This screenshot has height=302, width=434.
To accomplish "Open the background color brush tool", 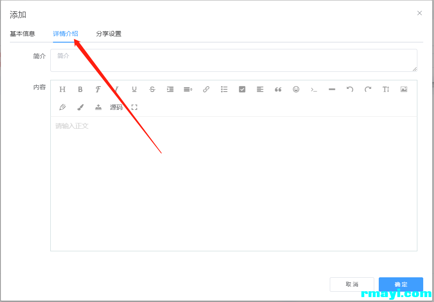I will 80,107.
